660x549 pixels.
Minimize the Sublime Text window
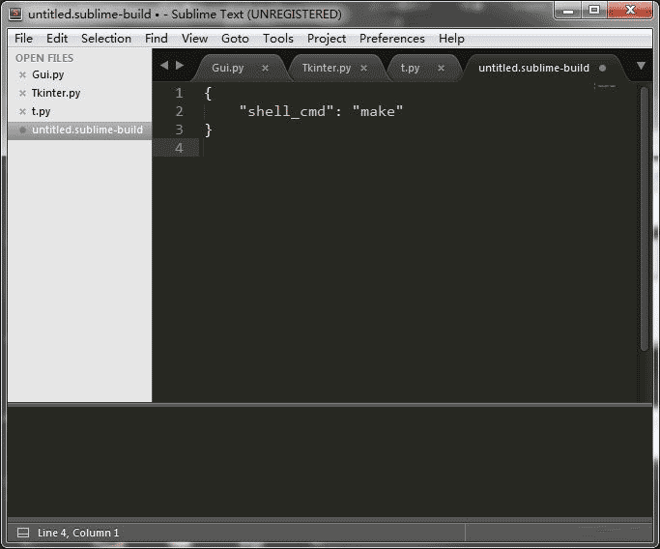568,10
